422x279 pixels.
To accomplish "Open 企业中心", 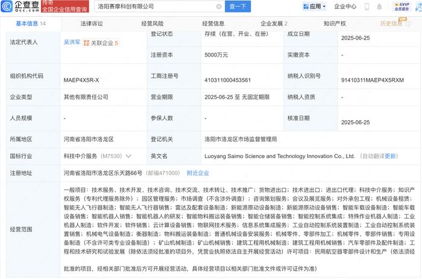I will [345, 7].
